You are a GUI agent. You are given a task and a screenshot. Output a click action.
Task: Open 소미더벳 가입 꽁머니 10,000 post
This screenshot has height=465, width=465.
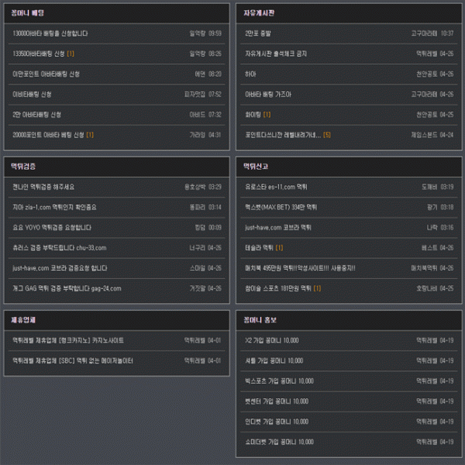click(x=279, y=442)
